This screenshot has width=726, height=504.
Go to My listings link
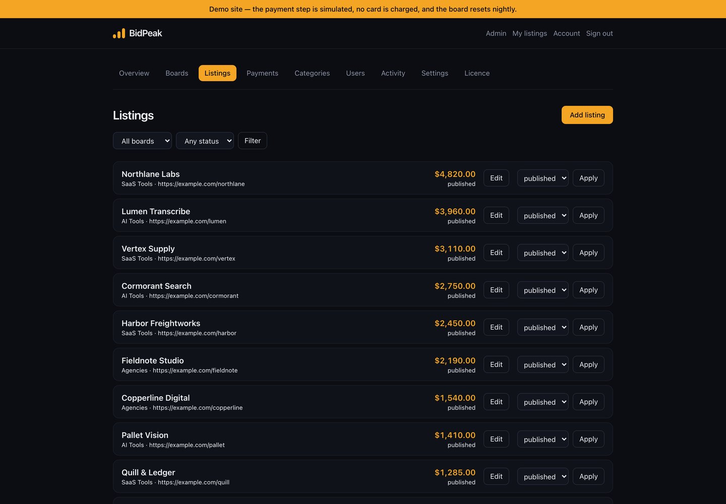[x=530, y=33]
